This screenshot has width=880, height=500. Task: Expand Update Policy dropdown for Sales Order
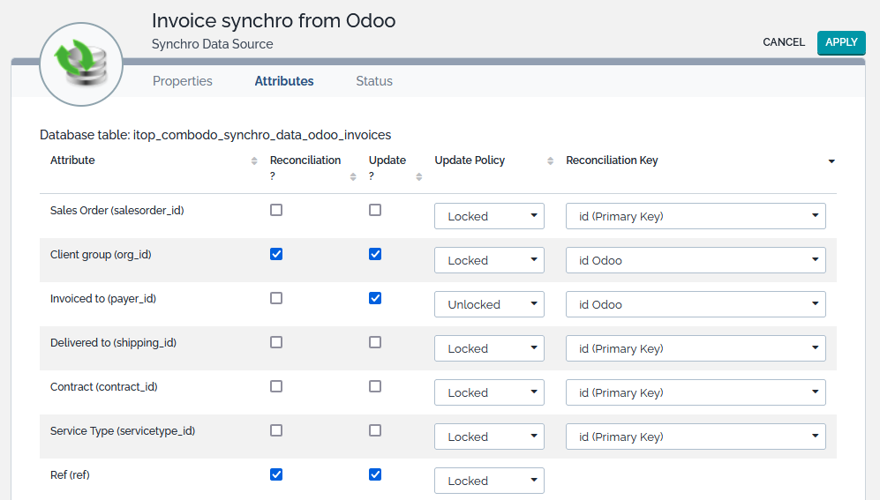coord(489,216)
